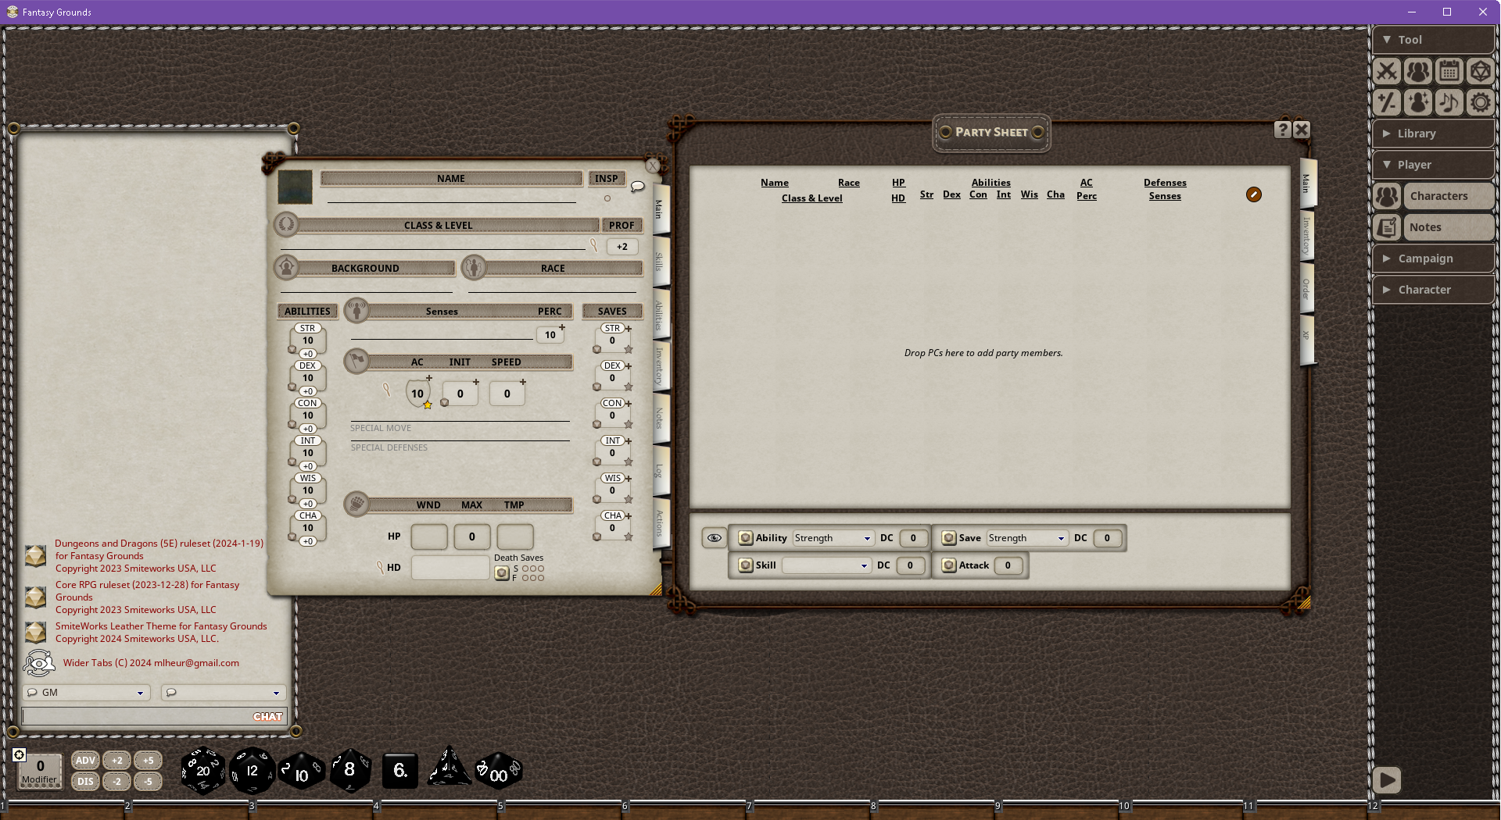Toggle STR save proficiency star
Viewport: 1501px width, 820px height.
tap(629, 350)
